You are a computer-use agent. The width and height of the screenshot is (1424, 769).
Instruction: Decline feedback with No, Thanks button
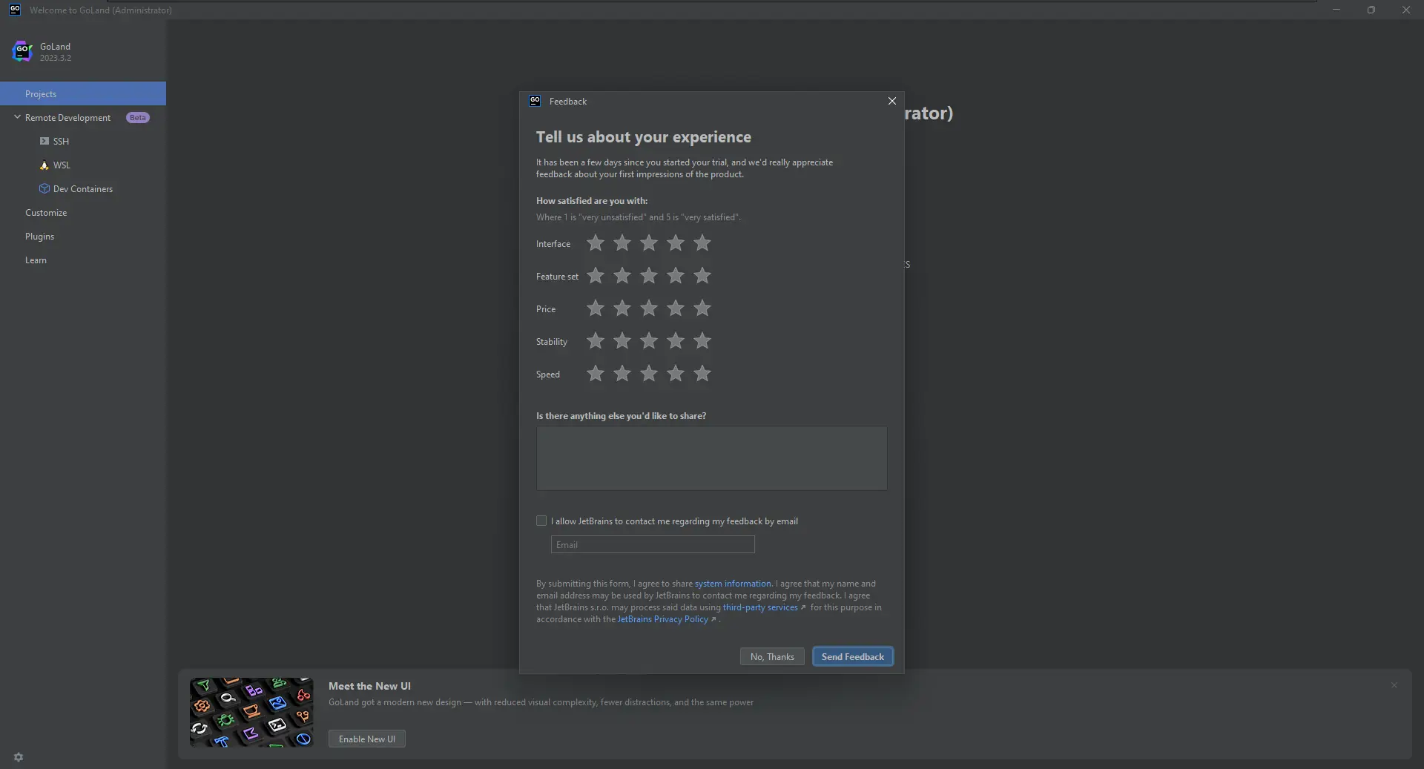772,657
